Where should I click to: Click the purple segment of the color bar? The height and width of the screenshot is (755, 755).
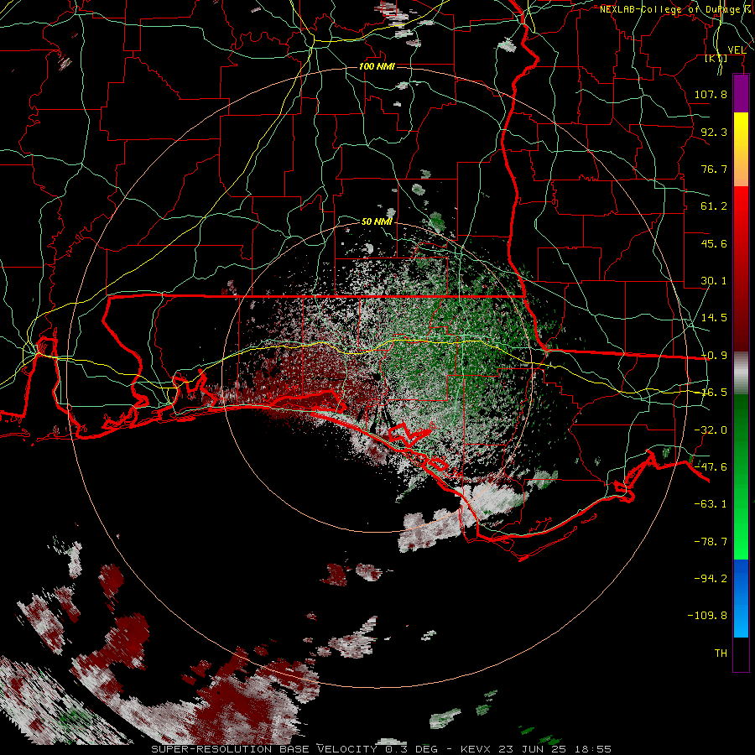(x=741, y=93)
